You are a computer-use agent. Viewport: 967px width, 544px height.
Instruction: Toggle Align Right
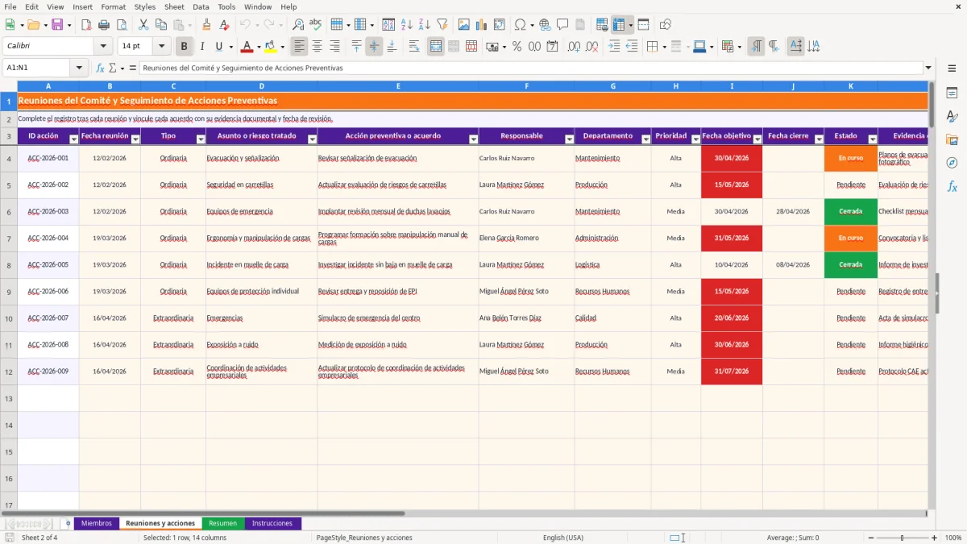click(335, 47)
